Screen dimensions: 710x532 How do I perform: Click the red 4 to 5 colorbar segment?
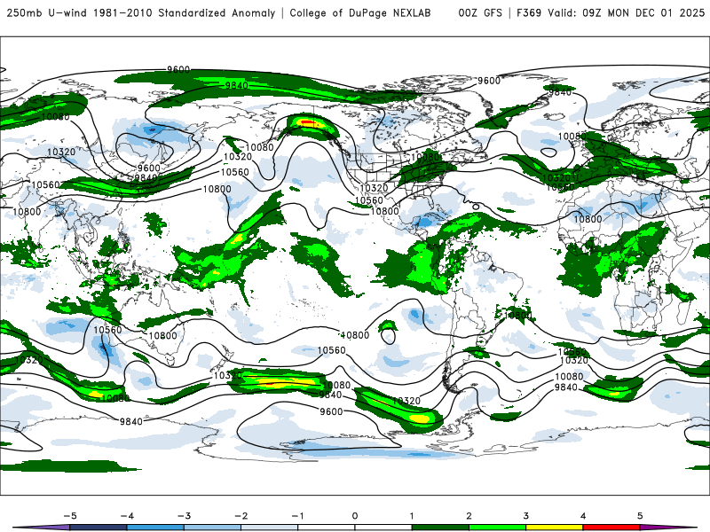coord(611,528)
